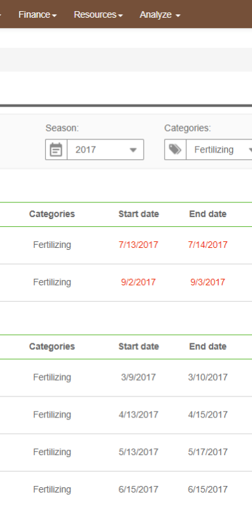
Task: Sort first table by End date header
Action: [207, 214]
